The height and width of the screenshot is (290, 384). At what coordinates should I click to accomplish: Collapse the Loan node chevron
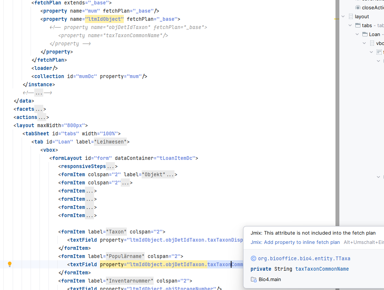357,34
